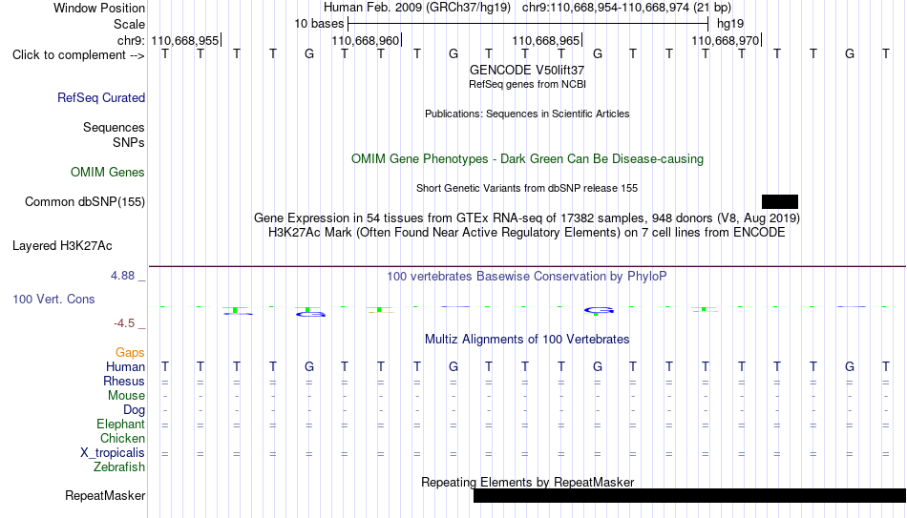Screen dimensions: 907x518
Task: Click the OMIM Gene Phenotypes track title
Action: 527,159
